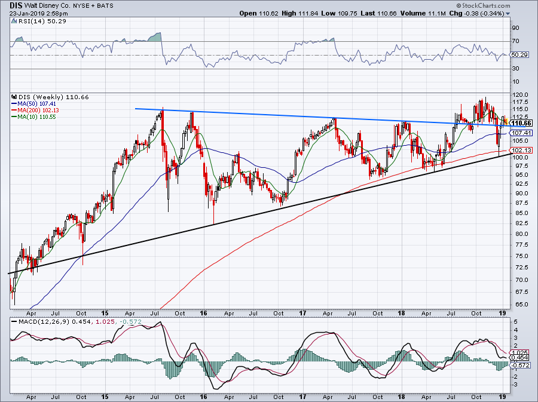Click the RSI(14) indicator legend icon
538x402 pixels.
[14, 22]
